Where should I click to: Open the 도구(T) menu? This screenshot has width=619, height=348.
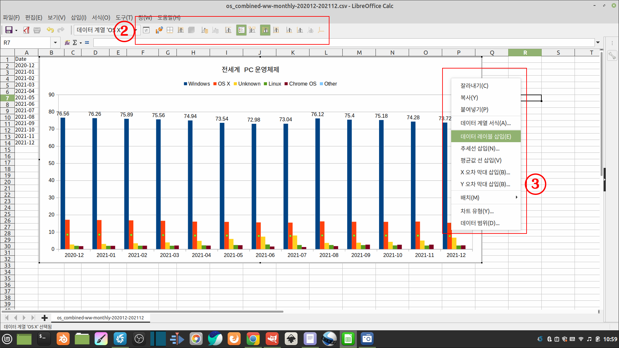coord(124,18)
